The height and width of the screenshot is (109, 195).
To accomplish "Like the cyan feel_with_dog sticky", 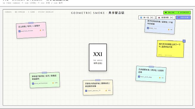I will [161, 78].
